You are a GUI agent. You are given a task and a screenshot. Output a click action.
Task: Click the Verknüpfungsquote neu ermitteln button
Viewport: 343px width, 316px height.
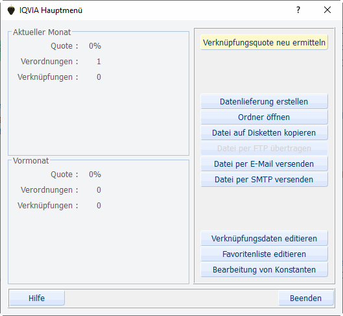pos(264,42)
